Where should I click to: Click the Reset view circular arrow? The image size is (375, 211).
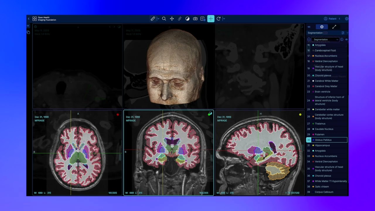click(x=219, y=19)
